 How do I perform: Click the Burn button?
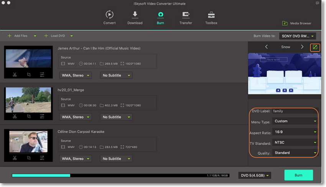point(298,175)
